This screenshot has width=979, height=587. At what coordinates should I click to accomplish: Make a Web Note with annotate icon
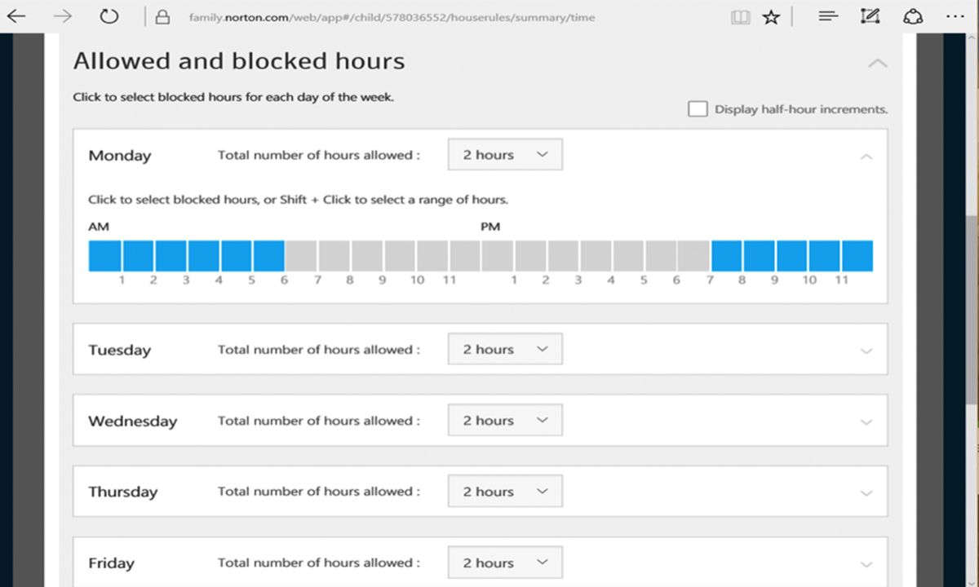(870, 15)
